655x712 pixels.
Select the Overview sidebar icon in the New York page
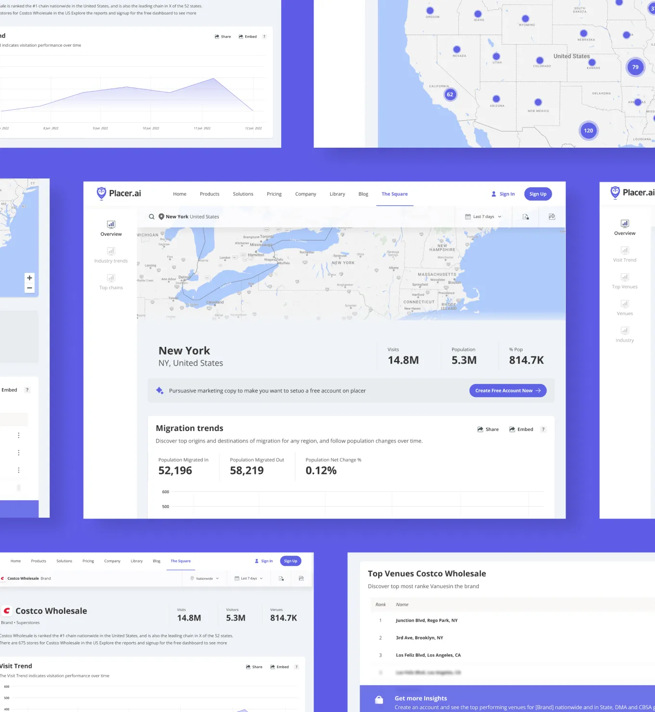[111, 224]
